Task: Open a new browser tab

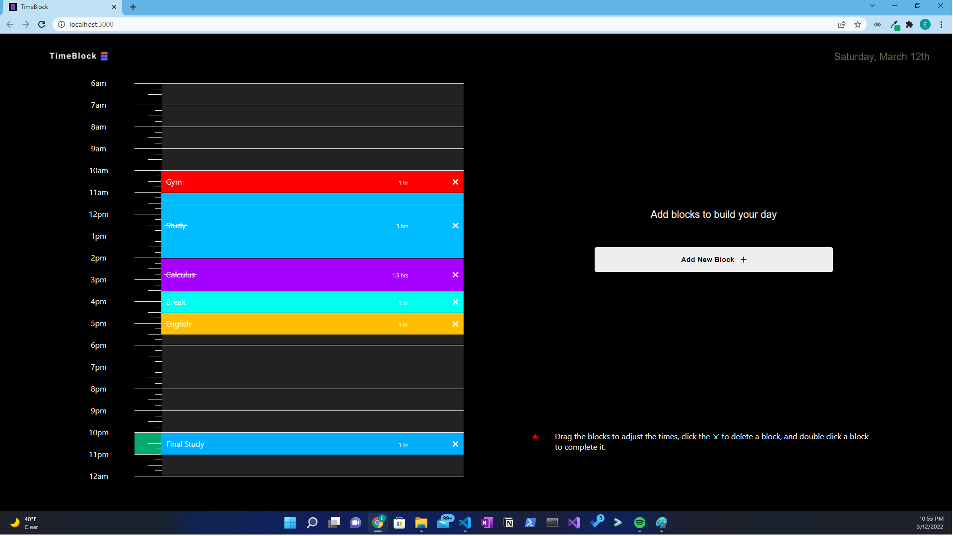Action: (x=133, y=7)
